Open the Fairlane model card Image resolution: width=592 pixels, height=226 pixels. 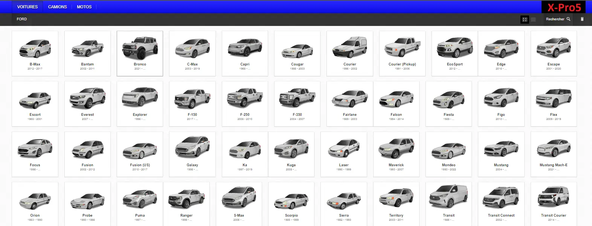point(350,104)
